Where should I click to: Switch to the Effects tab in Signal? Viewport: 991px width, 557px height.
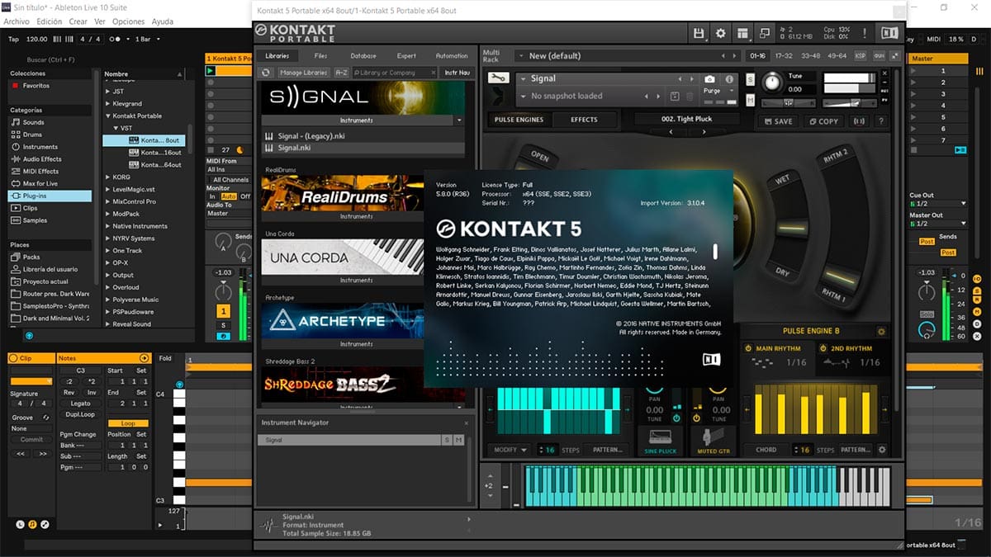(x=584, y=120)
